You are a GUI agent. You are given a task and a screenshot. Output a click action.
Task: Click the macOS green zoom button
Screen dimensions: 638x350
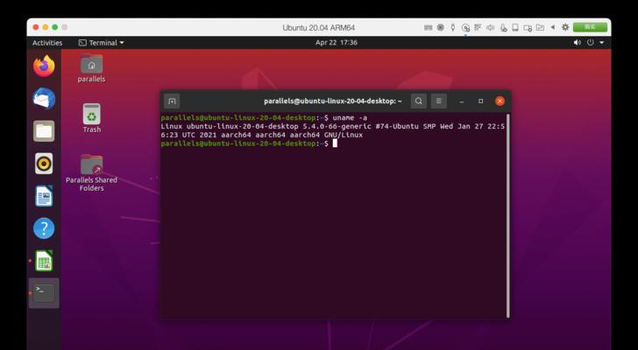pos(55,27)
